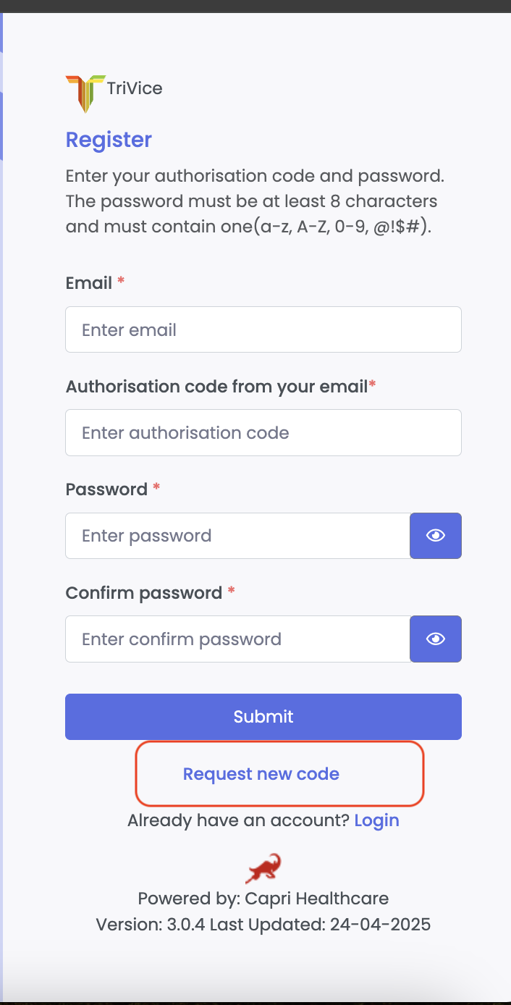
Task: Select the Enter confirm password field
Action: (x=237, y=639)
